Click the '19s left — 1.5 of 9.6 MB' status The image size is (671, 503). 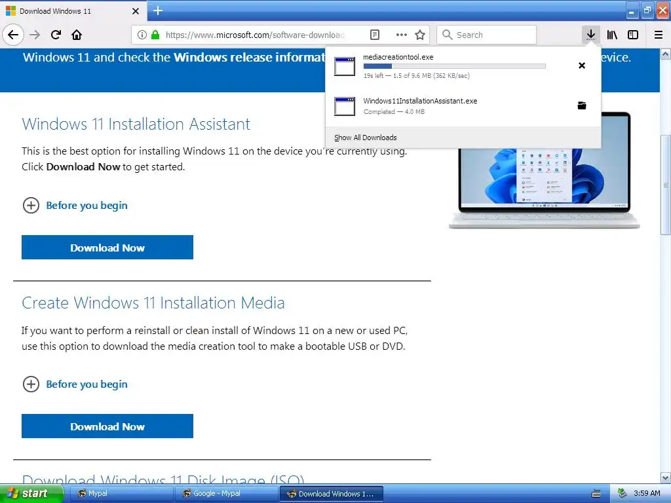pos(416,76)
